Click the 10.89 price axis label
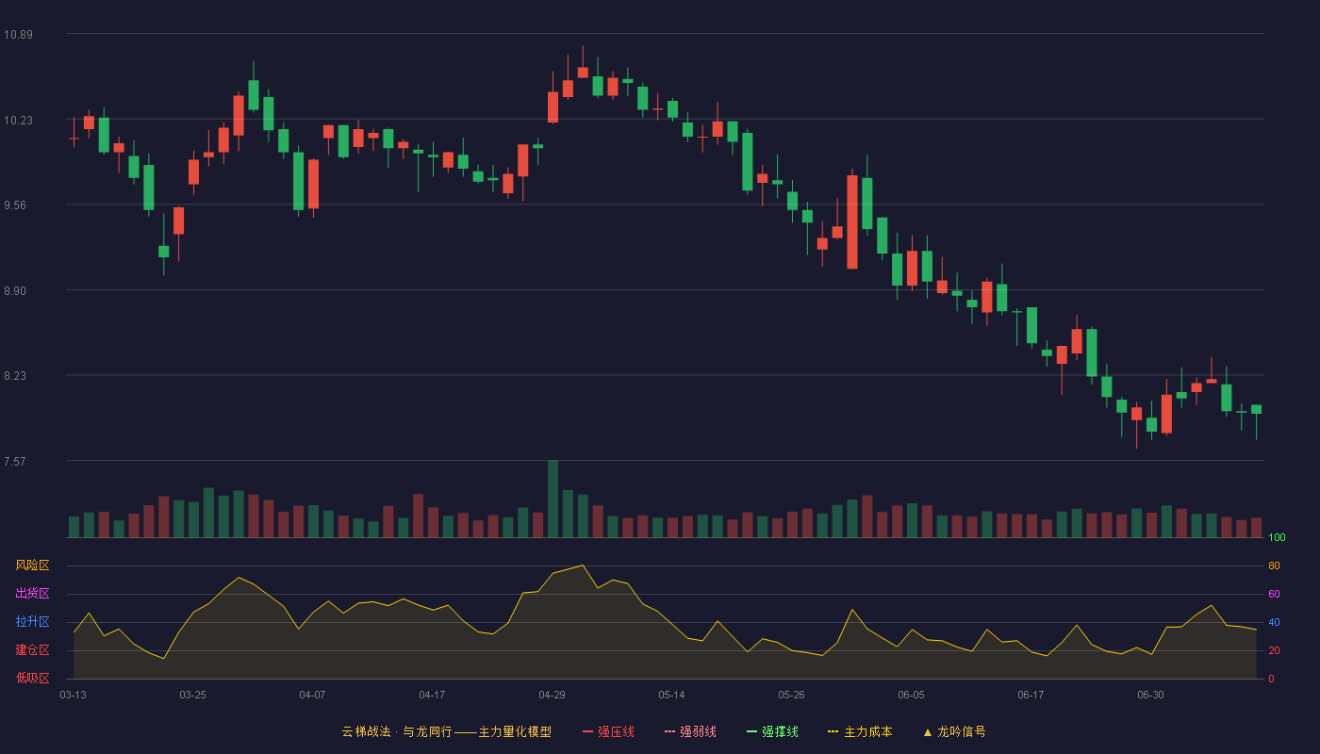This screenshot has width=1320, height=754. 18,35
